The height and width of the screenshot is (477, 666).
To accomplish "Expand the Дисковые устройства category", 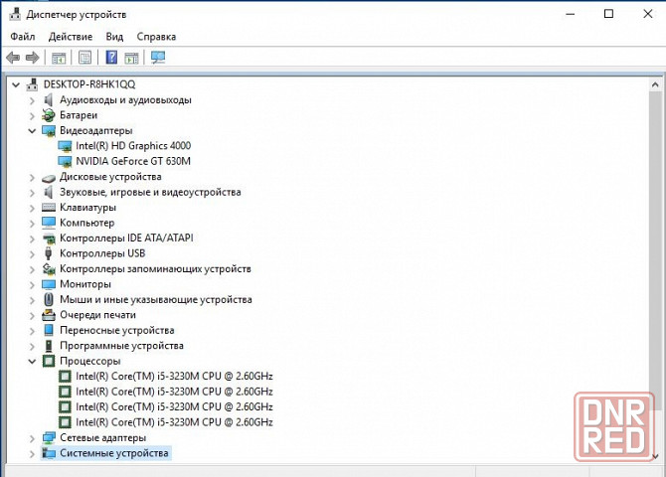I will 32,177.
